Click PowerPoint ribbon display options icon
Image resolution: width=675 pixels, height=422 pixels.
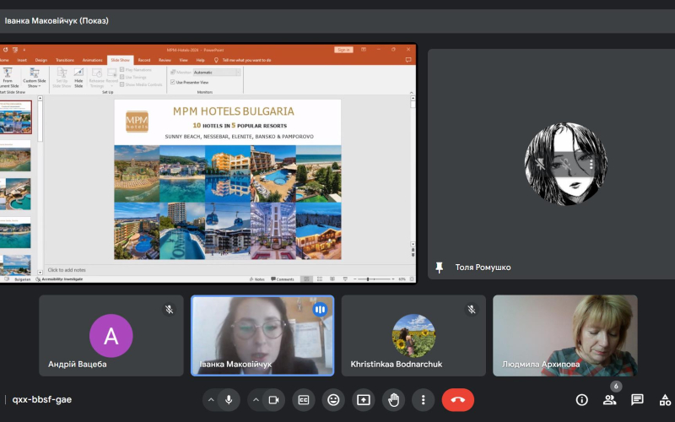(x=364, y=50)
